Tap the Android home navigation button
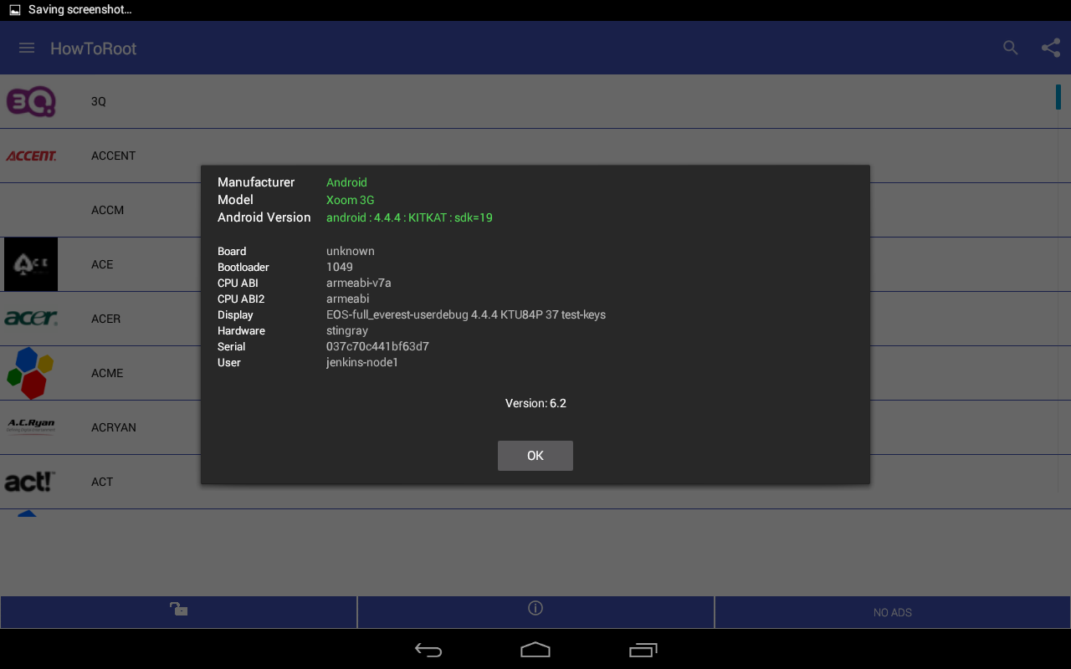The width and height of the screenshot is (1071, 669). (535, 650)
